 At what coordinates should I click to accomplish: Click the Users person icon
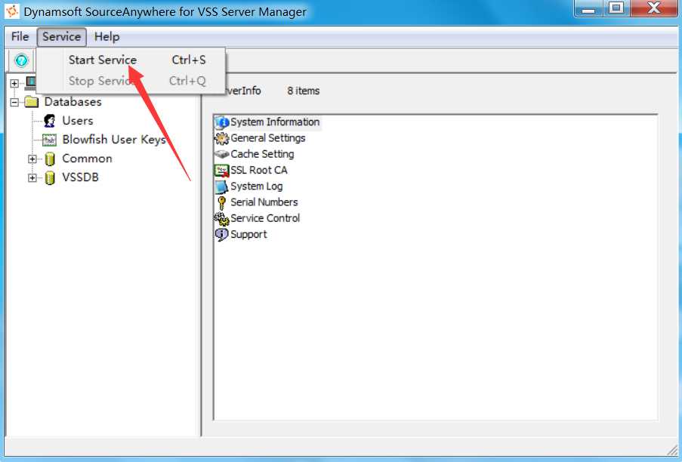coord(50,121)
